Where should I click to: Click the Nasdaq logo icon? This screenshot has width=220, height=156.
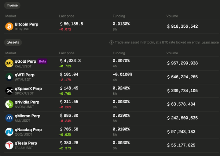(x=9, y=132)
